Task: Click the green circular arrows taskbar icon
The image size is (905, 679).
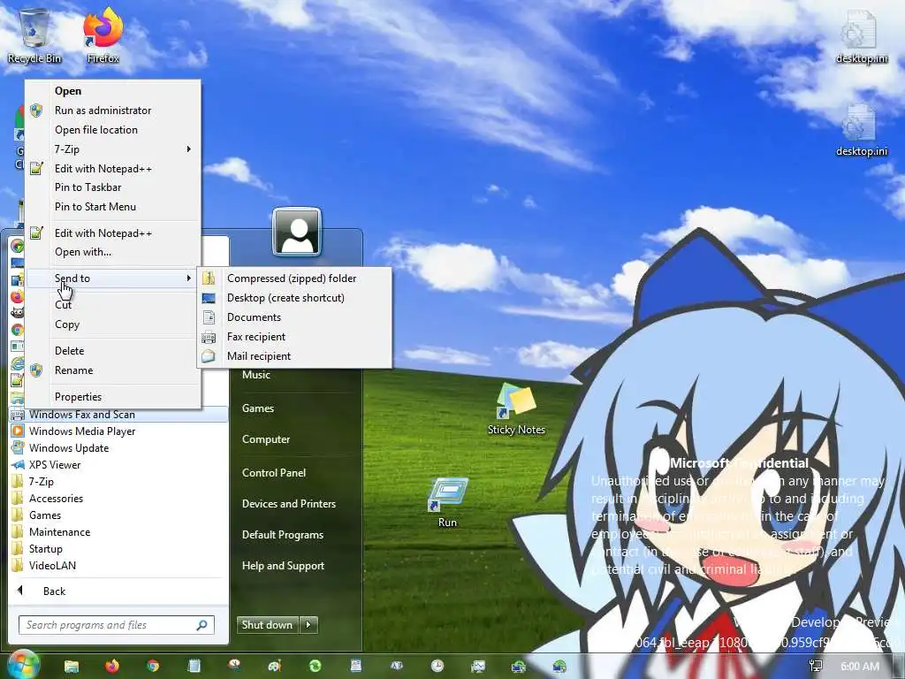Action: pos(316,667)
